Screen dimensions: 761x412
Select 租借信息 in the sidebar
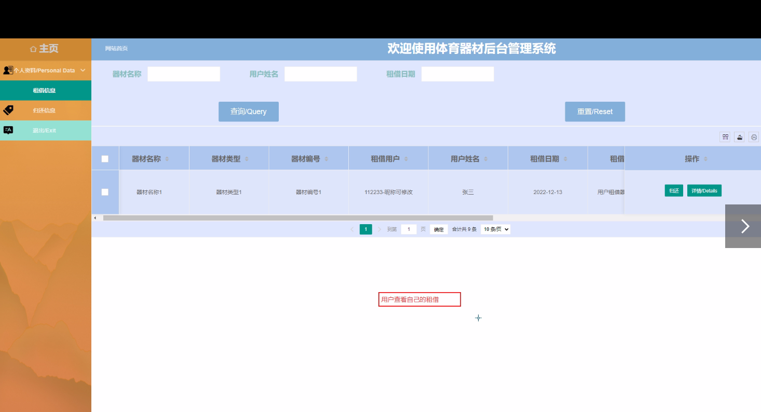point(46,90)
